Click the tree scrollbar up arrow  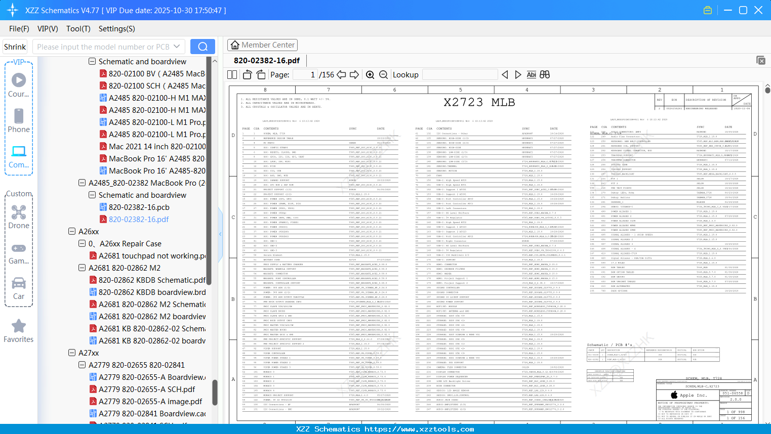click(215, 61)
